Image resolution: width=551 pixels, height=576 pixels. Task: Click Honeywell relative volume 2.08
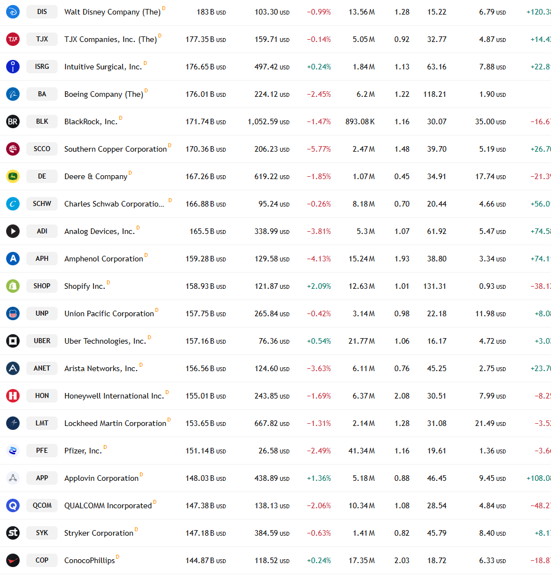coord(401,396)
